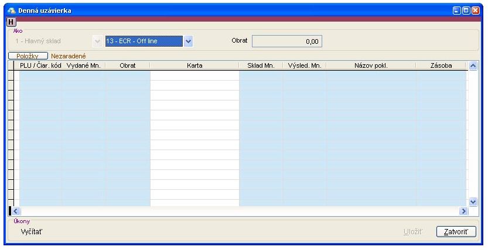Click the Sklad Mn. column header
Screen dimensions: 488x250
tap(261, 66)
